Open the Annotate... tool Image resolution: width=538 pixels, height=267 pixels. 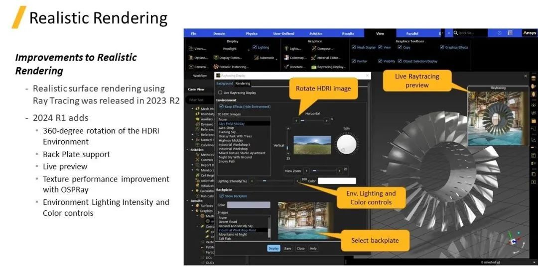(x=295, y=67)
